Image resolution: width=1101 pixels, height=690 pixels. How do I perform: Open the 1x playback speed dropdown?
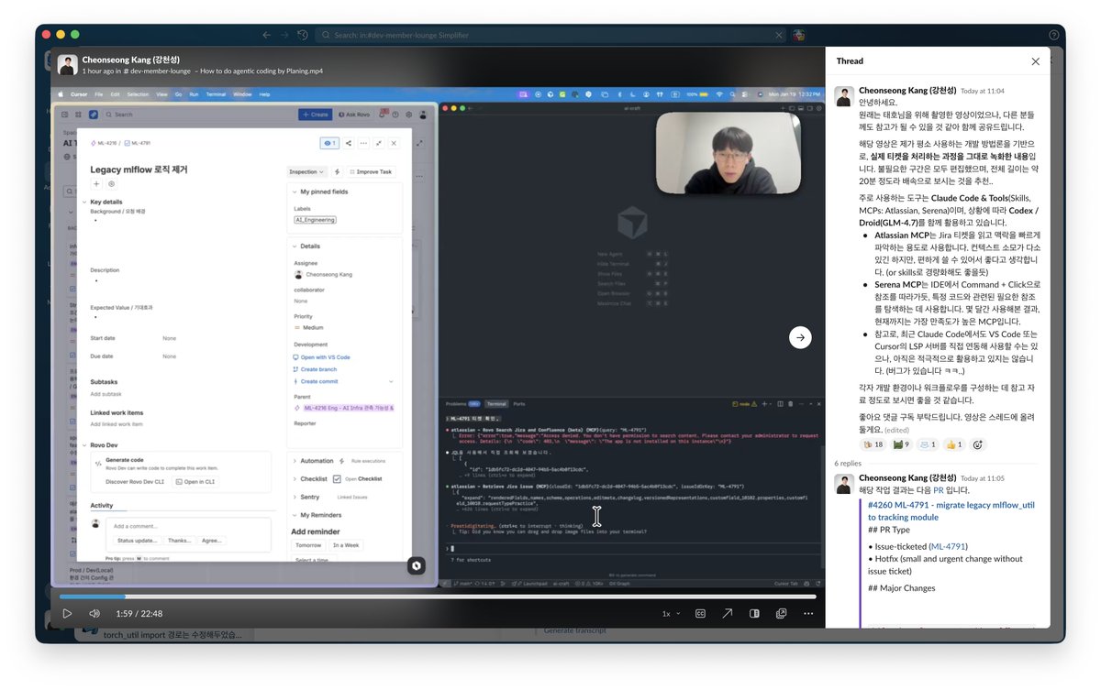672,614
